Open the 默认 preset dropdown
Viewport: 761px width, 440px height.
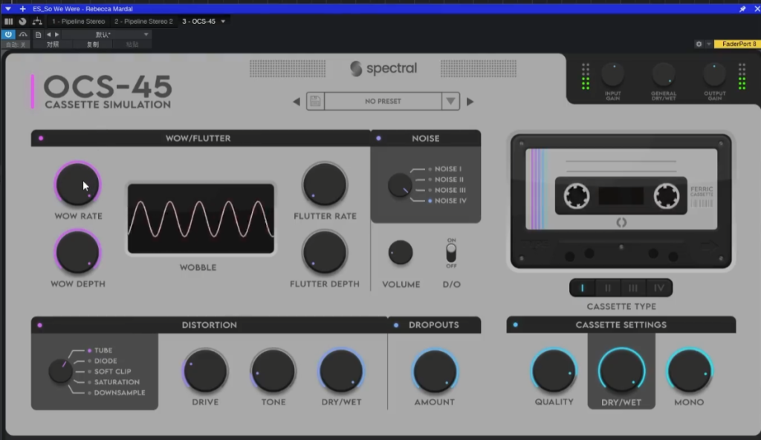tap(106, 34)
